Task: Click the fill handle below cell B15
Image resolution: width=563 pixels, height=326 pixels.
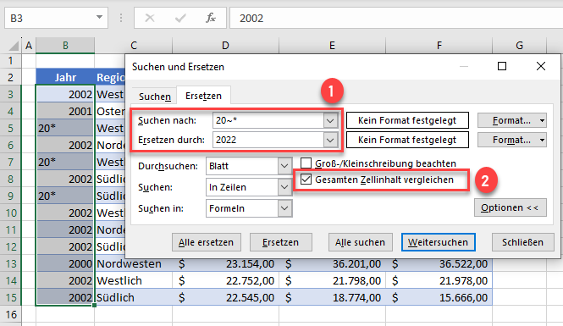Action: pos(94,306)
